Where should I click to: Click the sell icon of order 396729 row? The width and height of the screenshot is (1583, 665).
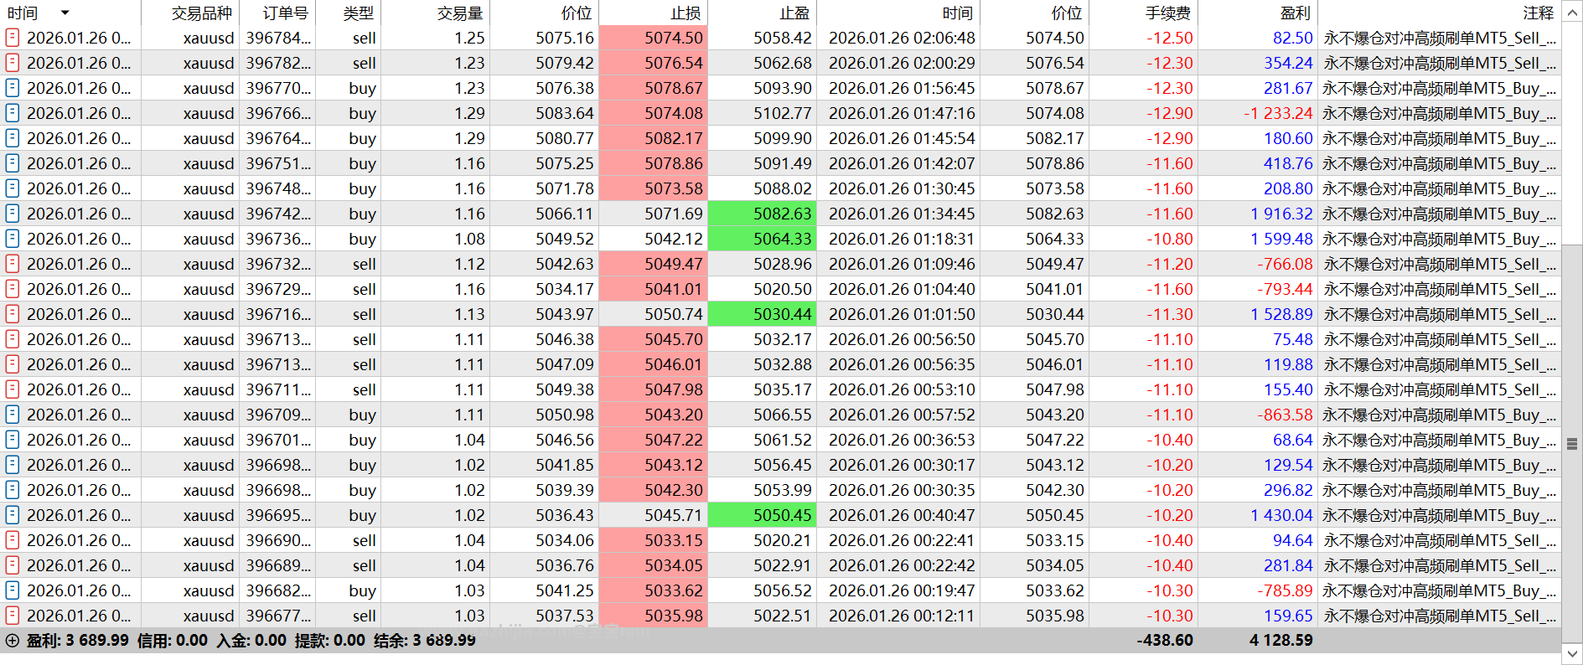pos(13,289)
